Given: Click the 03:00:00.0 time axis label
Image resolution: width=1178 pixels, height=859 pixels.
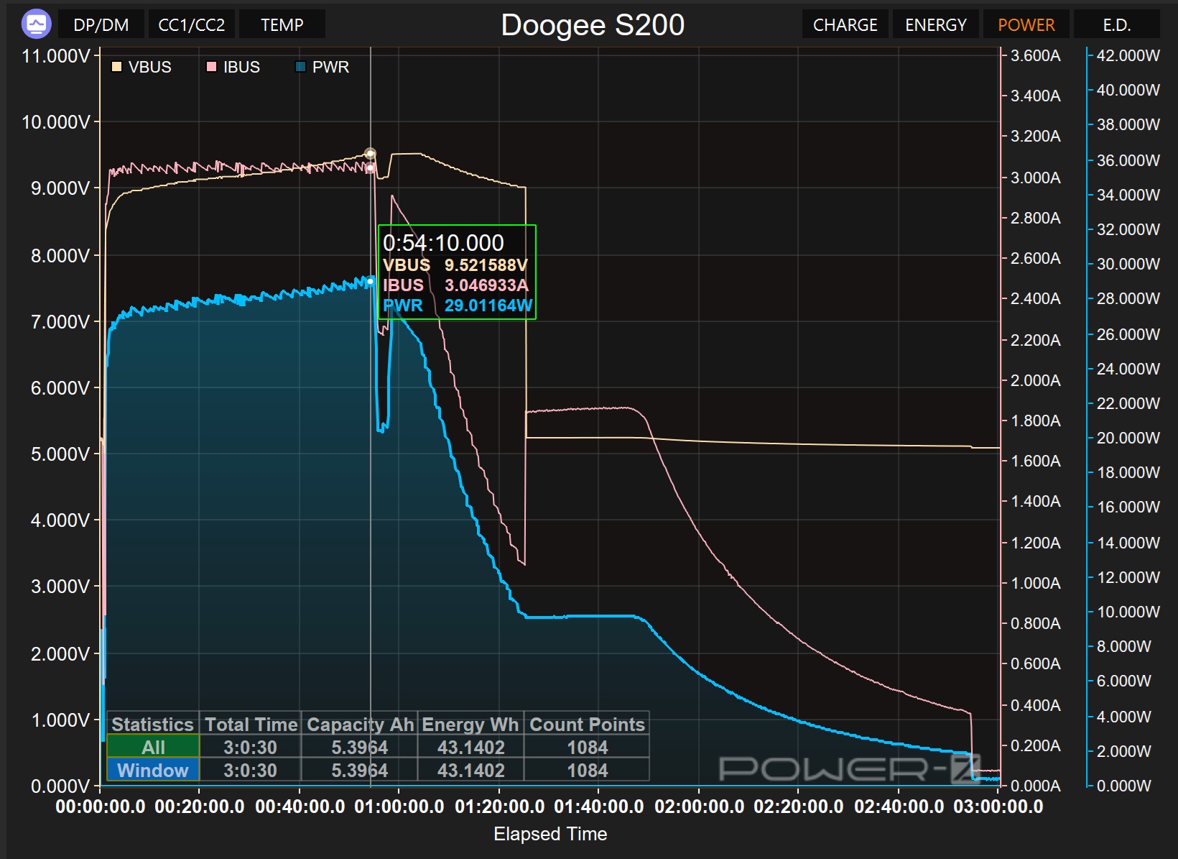Looking at the screenshot, I should pos(998,807).
